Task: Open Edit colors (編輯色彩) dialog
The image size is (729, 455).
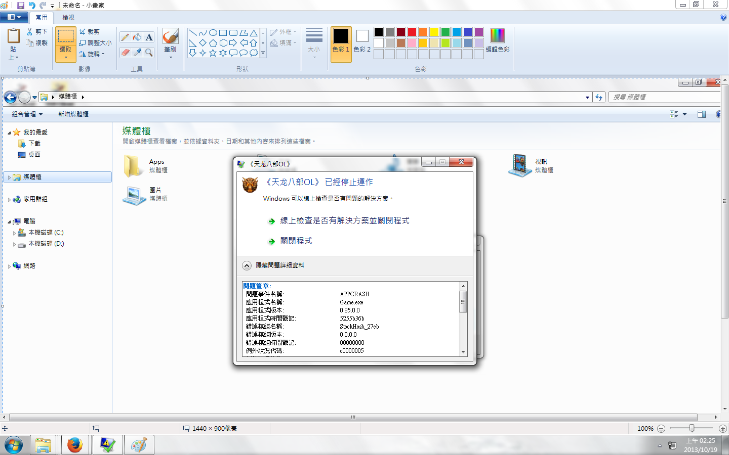Action: click(498, 40)
